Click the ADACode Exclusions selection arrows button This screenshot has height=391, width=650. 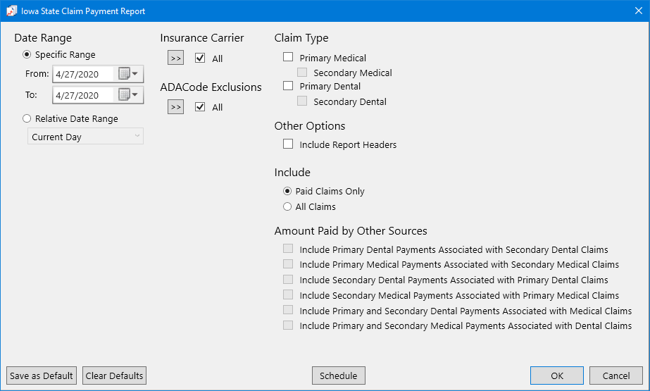[175, 107]
